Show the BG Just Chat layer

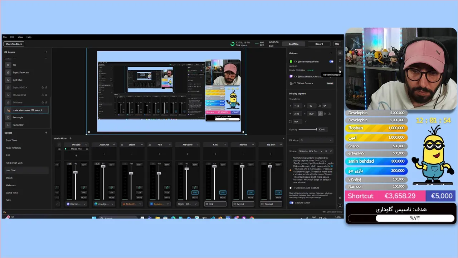(x=46, y=95)
